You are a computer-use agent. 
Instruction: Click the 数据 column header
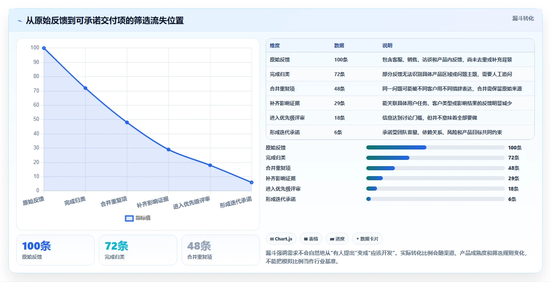point(339,46)
